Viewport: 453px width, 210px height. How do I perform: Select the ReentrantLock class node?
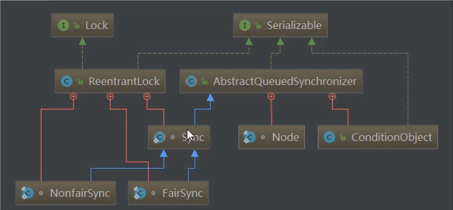110,81
